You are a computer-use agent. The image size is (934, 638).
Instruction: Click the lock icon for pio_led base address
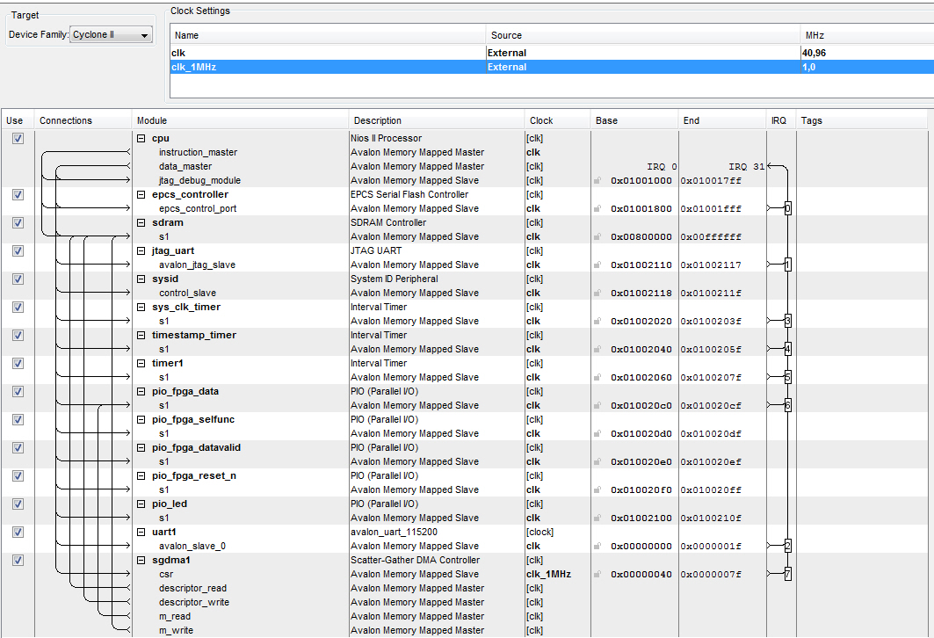[x=597, y=518]
